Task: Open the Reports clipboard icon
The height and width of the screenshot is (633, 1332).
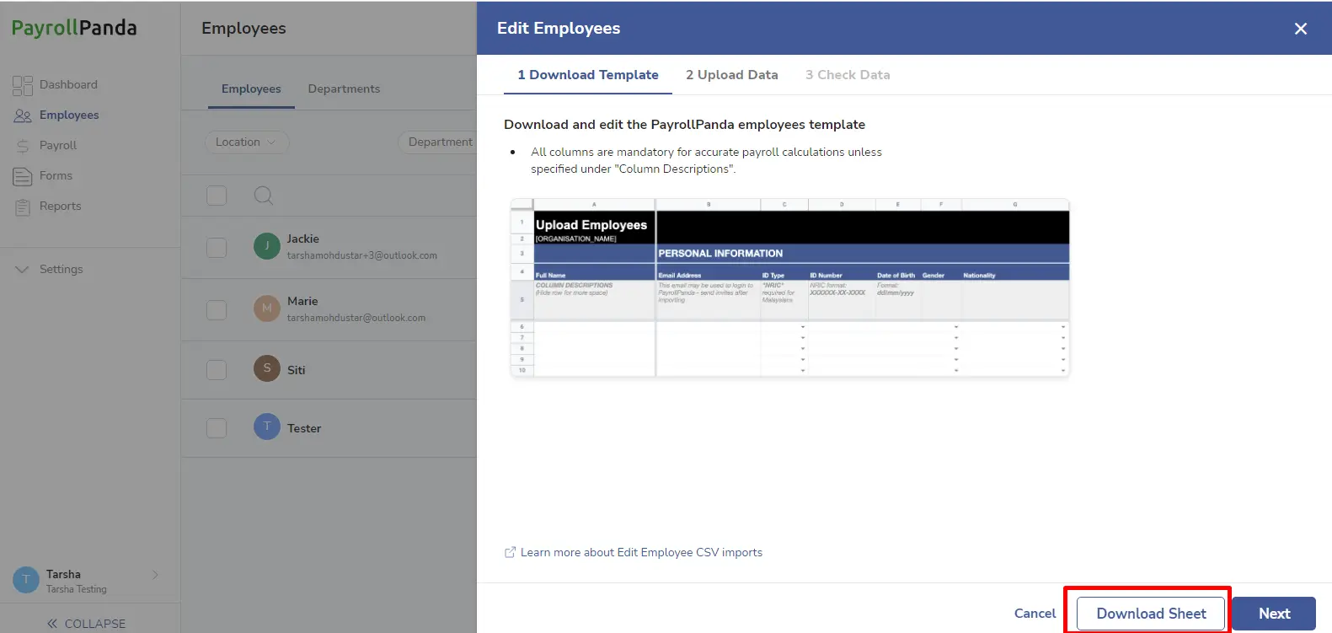Action: tap(23, 207)
